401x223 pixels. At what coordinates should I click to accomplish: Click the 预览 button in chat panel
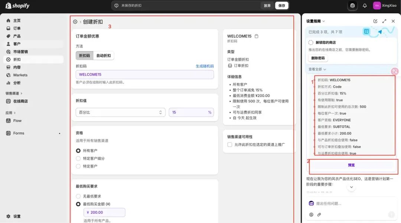point(351,165)
